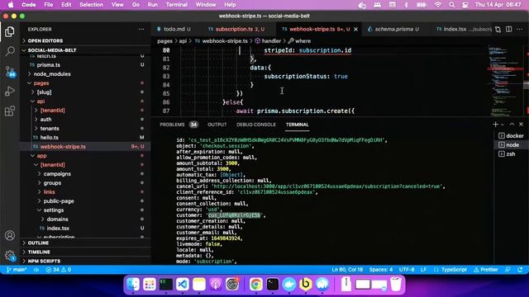This screenshot has height=297, width=529.
Task: Open Finder from the Dock
Action: (133, 284)
